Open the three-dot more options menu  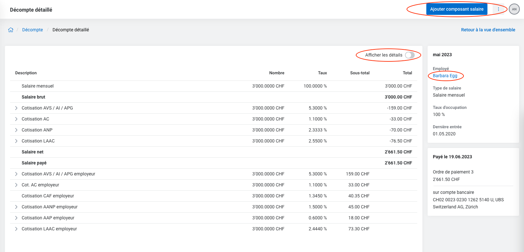pyautogui.click(x=498, y=9)
